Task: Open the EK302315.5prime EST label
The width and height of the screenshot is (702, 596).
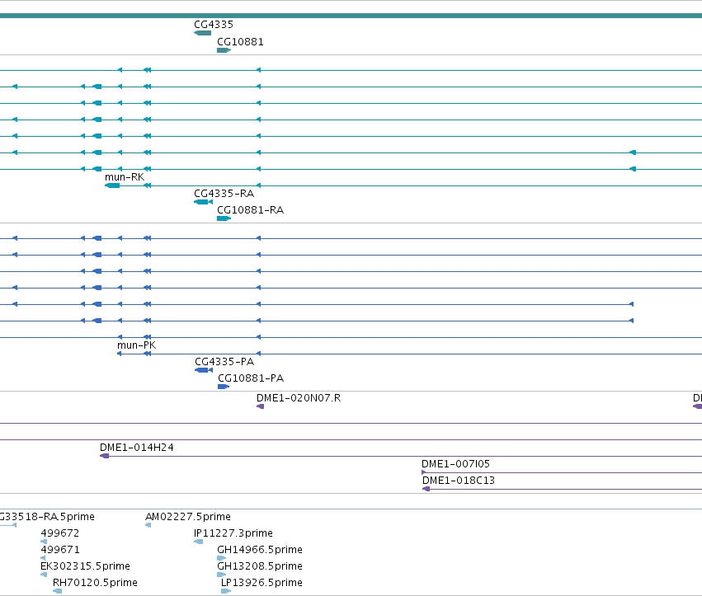Action: [x=85, y=566]
